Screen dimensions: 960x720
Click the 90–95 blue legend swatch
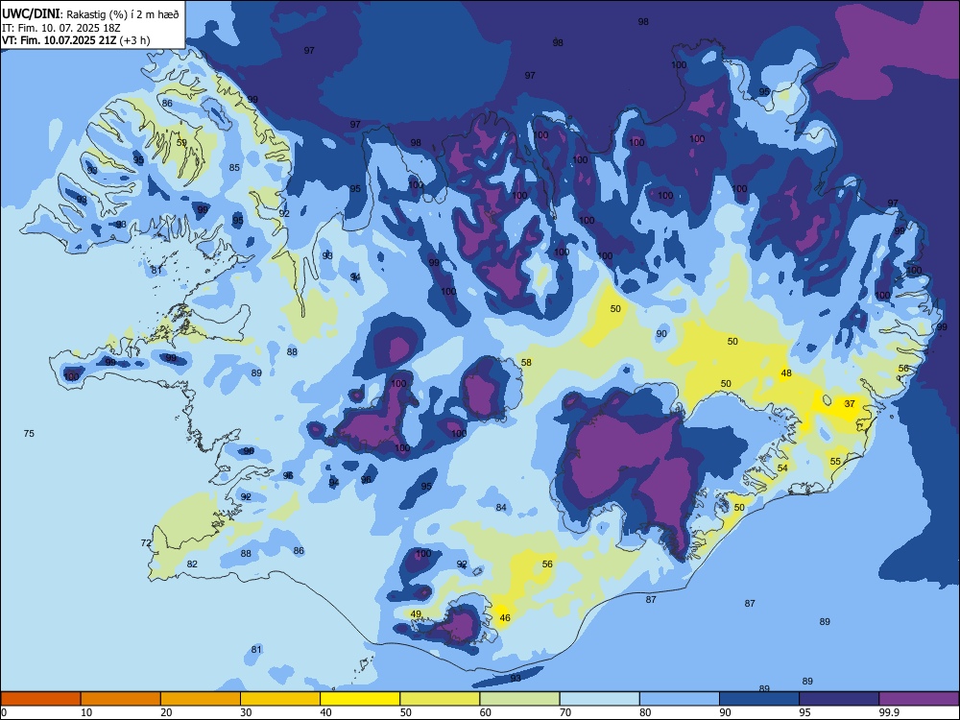tap(759, 699)
